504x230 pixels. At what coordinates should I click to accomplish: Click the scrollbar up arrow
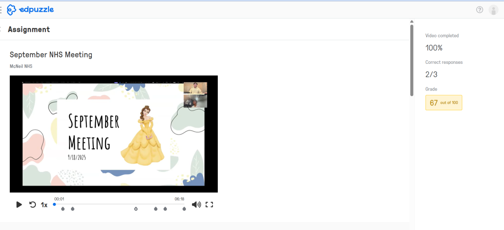pos(412,22)
